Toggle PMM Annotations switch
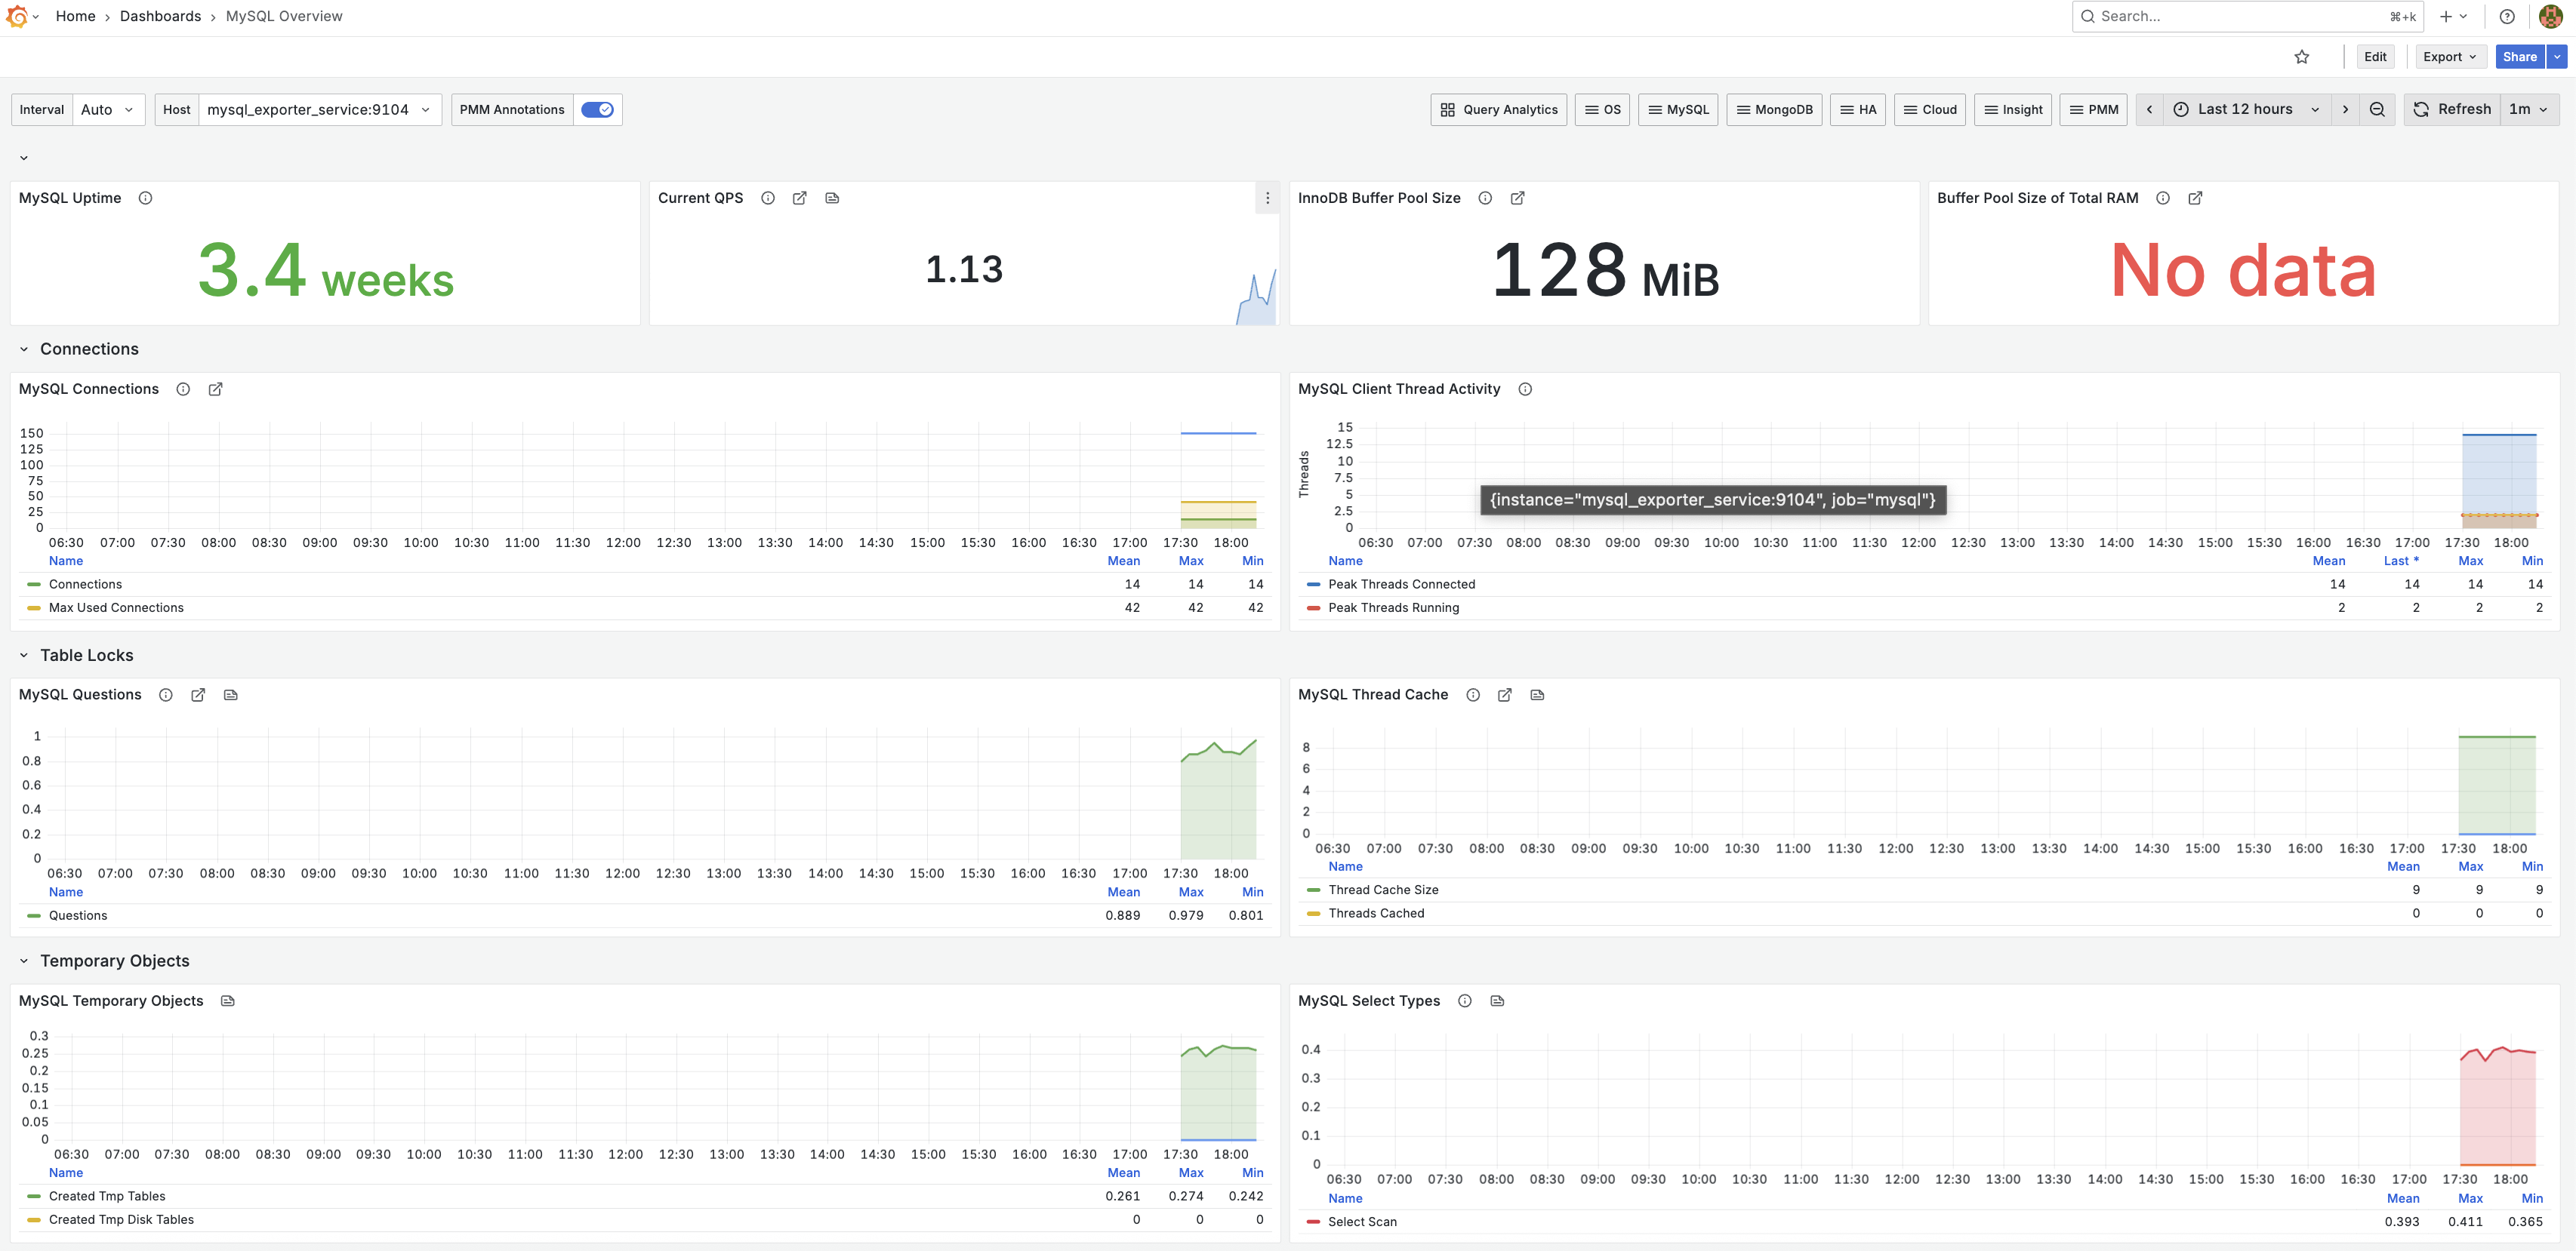This screenshot has width=2576, height=1251. point(597,110)
